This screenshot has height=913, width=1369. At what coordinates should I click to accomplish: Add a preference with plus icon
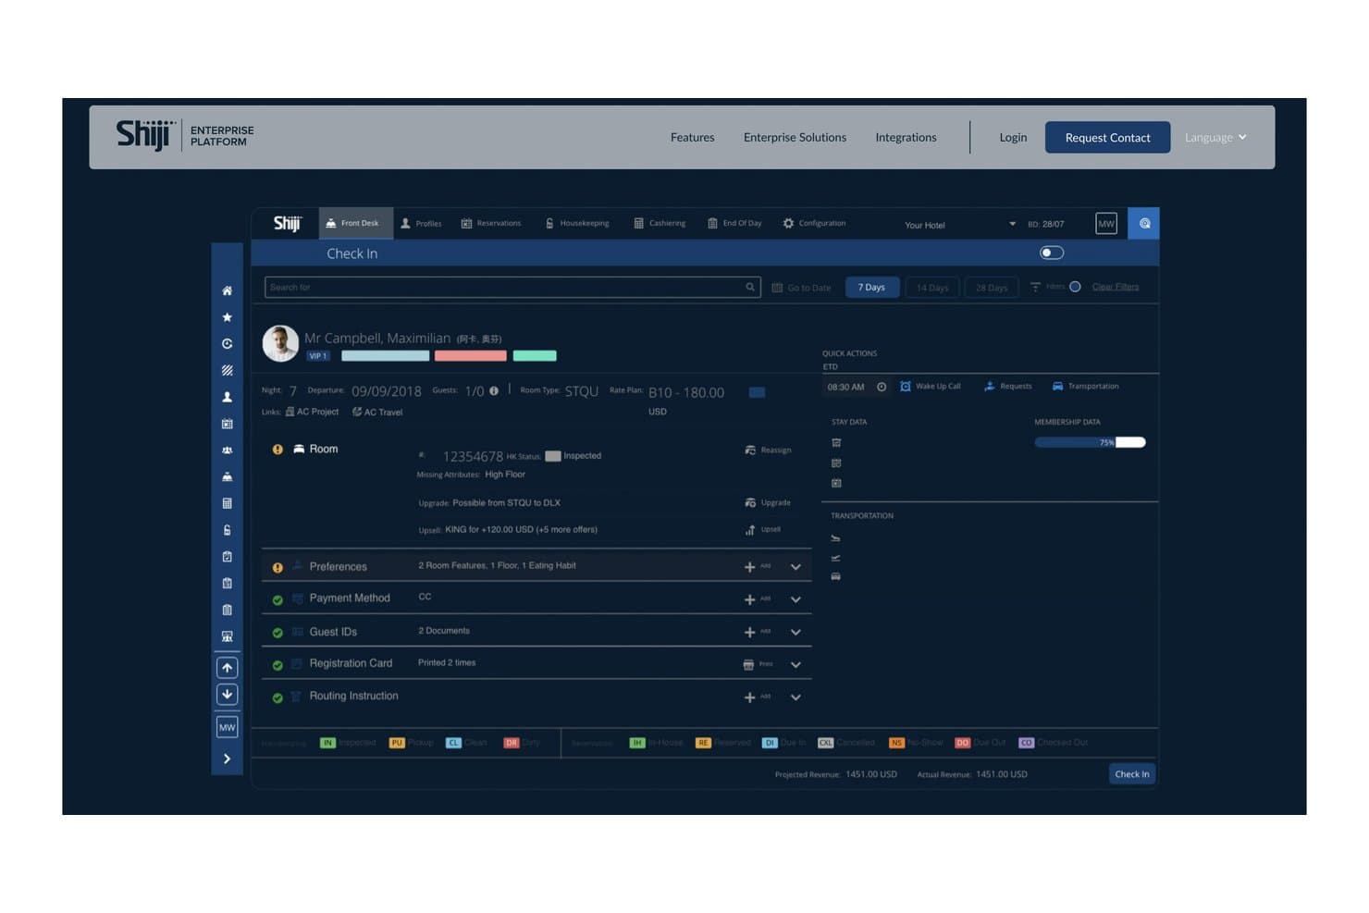click(x=750, y=567)
